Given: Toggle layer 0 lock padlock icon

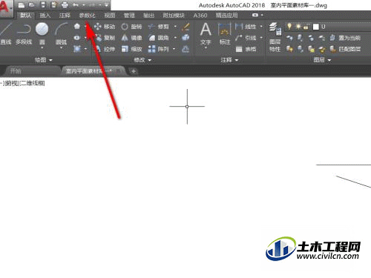Looking at the screenshot, I should 306,27.
